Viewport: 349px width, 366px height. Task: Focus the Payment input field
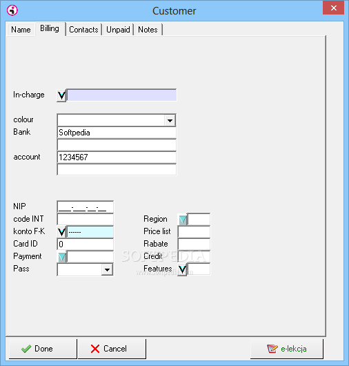click(x=90, y=257)
